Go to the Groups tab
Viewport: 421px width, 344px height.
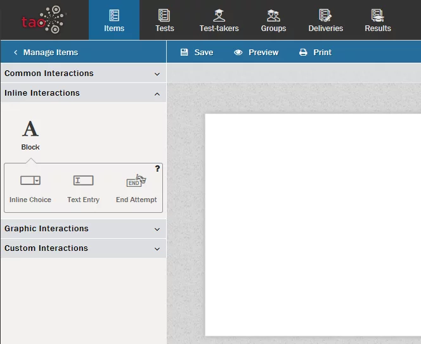(x=273, y=20)
